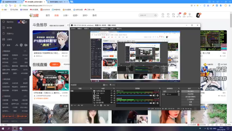232x131 pixels.
Task: Open the OBS icon on the Windows taskbar
Action: [x=15, y=128]
